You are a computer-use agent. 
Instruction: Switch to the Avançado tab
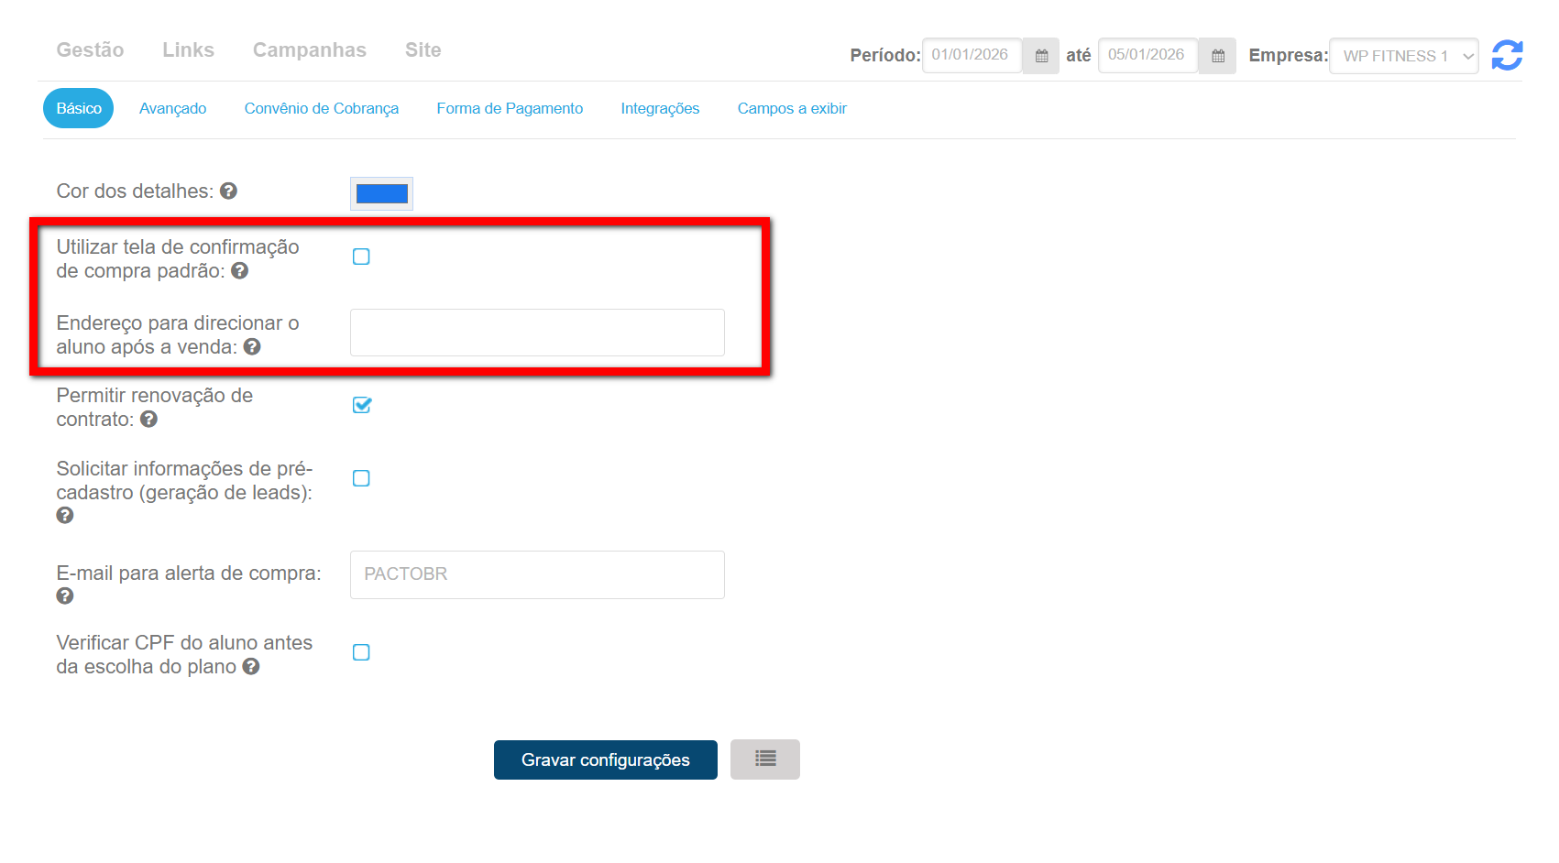click(x=173, y=108)
